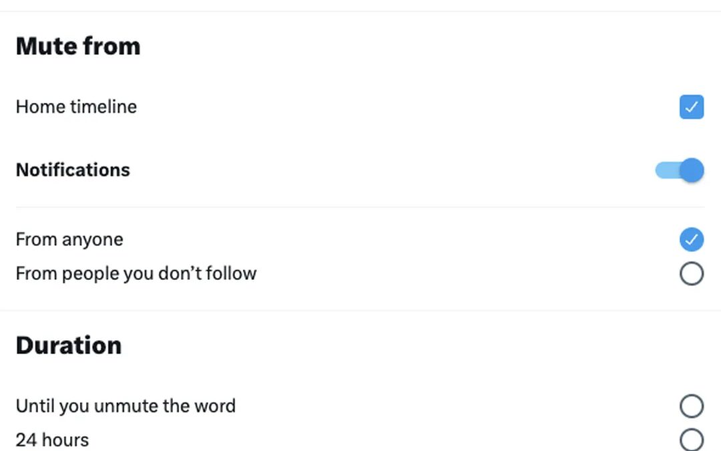Turn off the Notifications switch
This screenshot has height=451, width=721.
tap(680, 170)
